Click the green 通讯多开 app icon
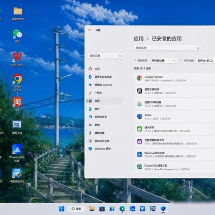Image resolution: width=215 pixels, height=215 pixels. [139, 129]
